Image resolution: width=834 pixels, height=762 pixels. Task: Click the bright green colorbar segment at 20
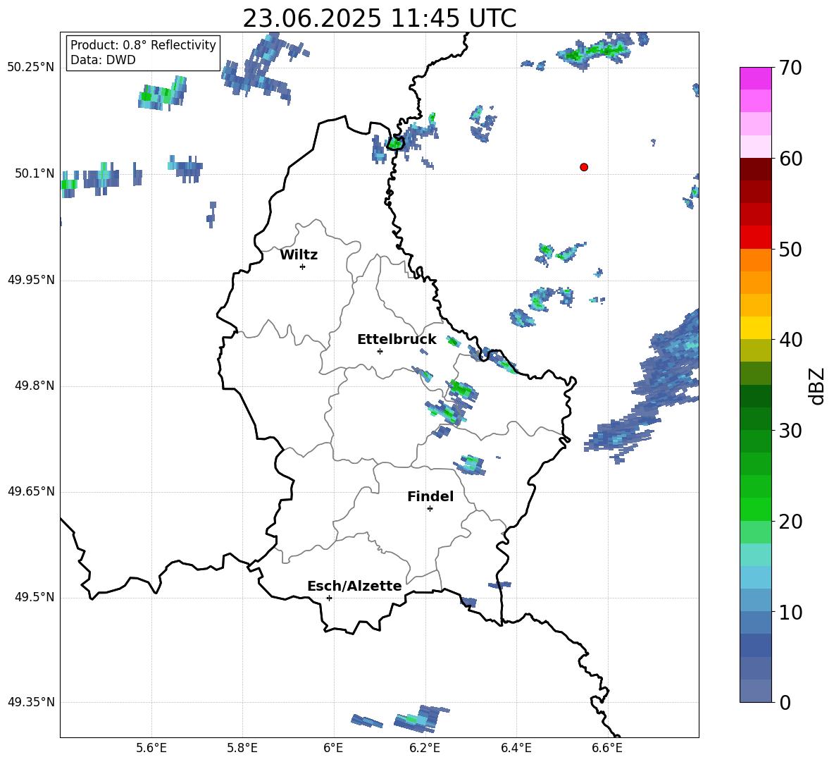(755, 509)
